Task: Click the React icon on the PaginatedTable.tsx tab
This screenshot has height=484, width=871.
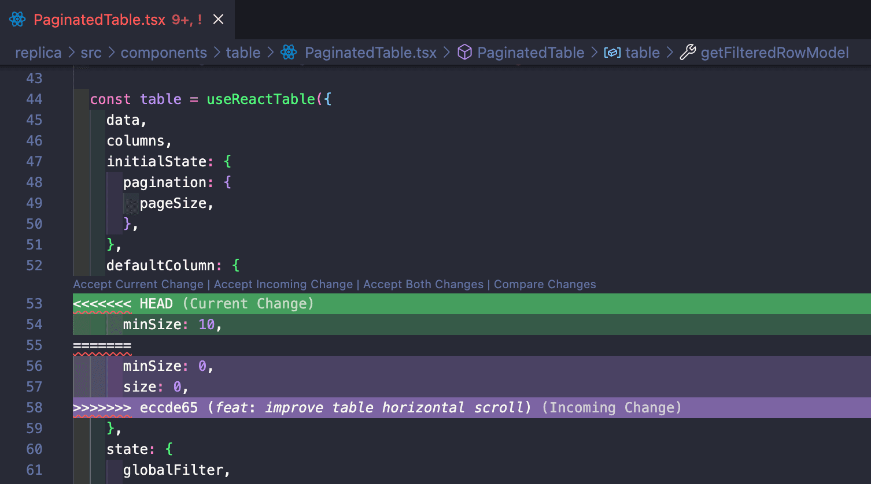Action: pyautogui.click(x=17, y=18)
